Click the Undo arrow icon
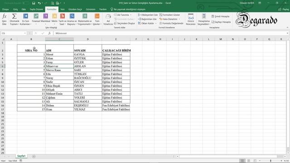 [x=39, y=3]
